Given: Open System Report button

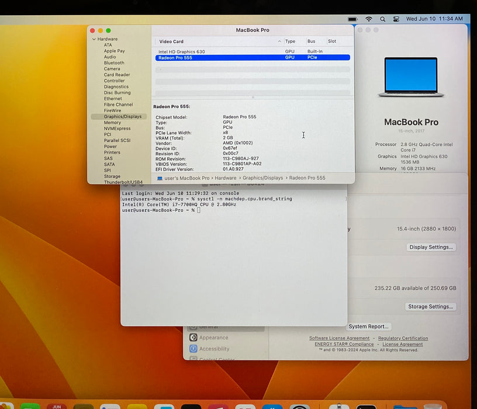Looking at the screenshot, I should tap(368, 326).
